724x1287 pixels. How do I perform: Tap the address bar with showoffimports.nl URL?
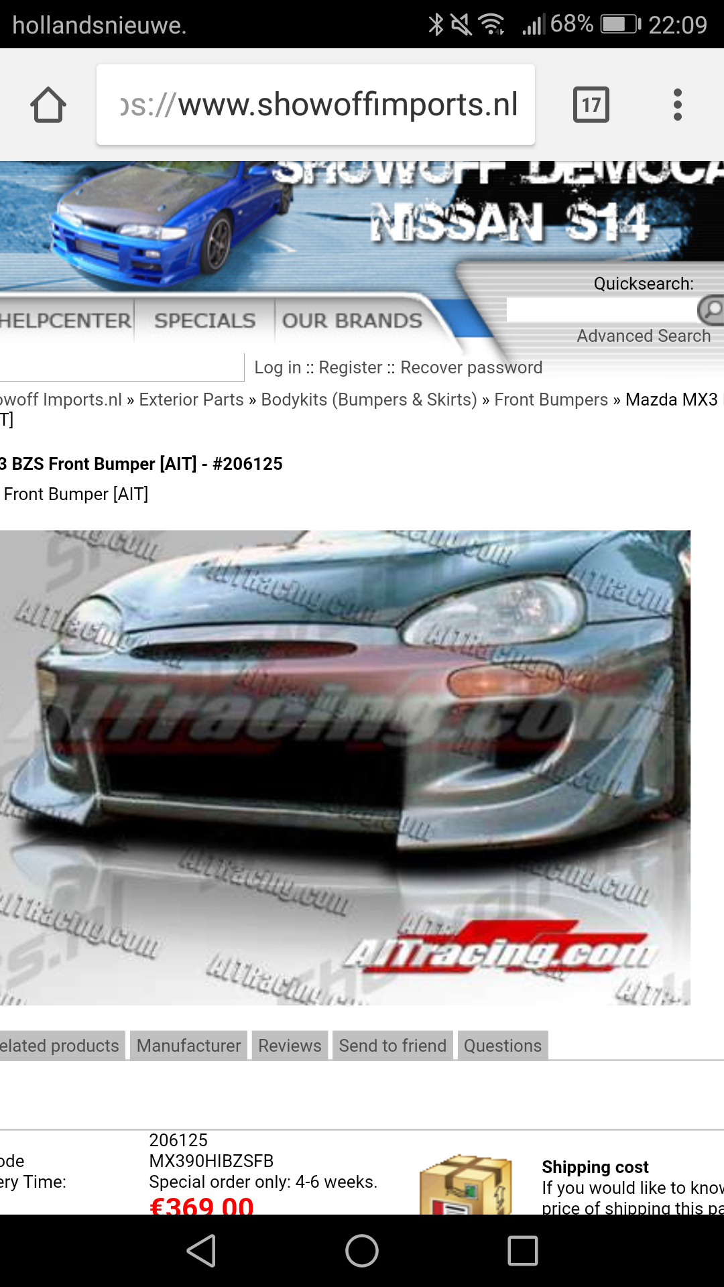[x=316, y=105]
